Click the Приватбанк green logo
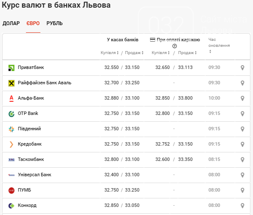The width and height of the screenshot is (253, 215). click(11, 68)
